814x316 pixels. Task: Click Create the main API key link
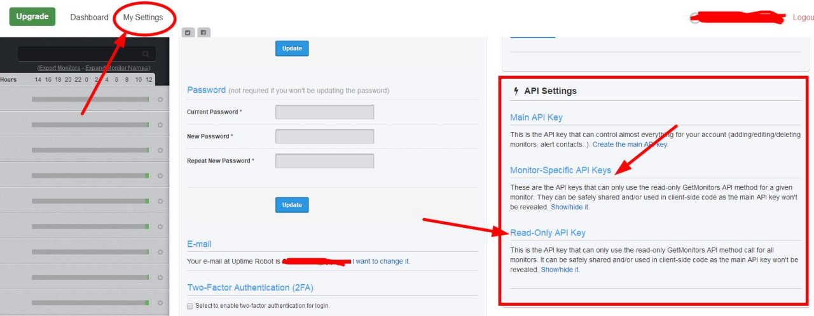coord(630,145)
